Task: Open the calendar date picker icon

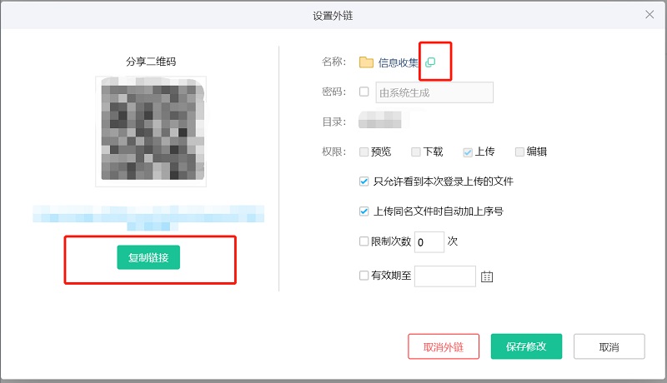Action: coord(487,276)
